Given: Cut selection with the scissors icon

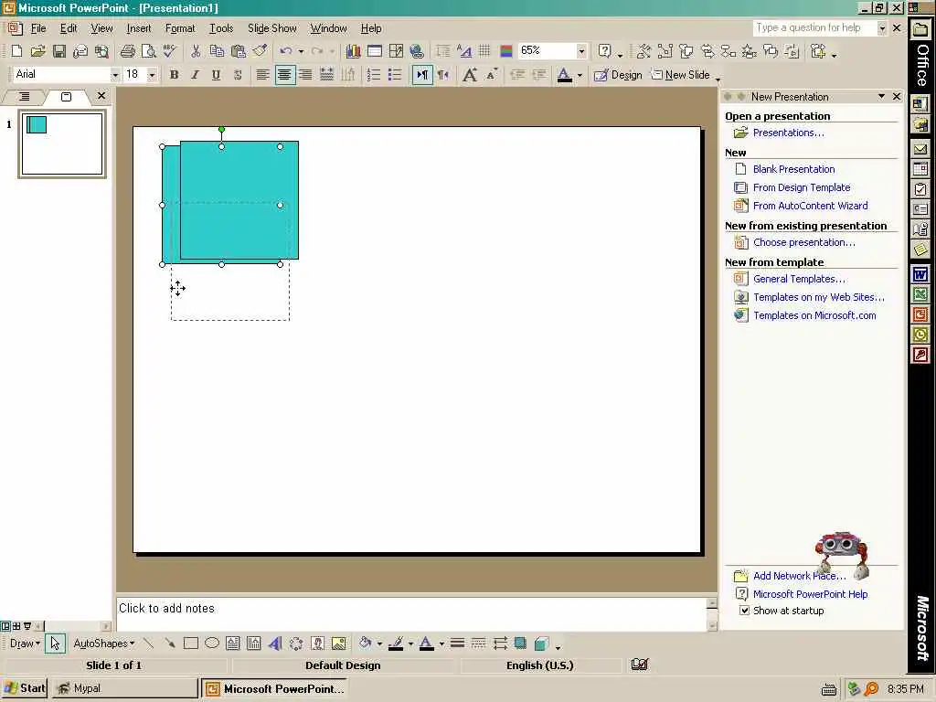Looking at the screenshot, I should [196, 51].
